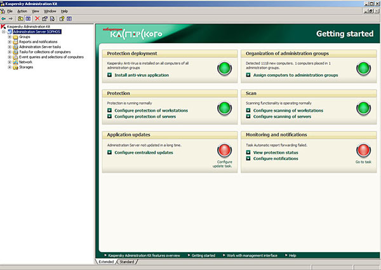The height and width of the screenshot is (270, 381).
Task: Open Install anti-virus application link
Action: [x=142, y=75]
